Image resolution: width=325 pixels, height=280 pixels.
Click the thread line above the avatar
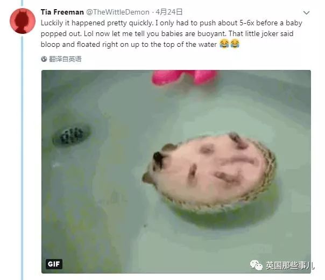[x=22, y=4]
